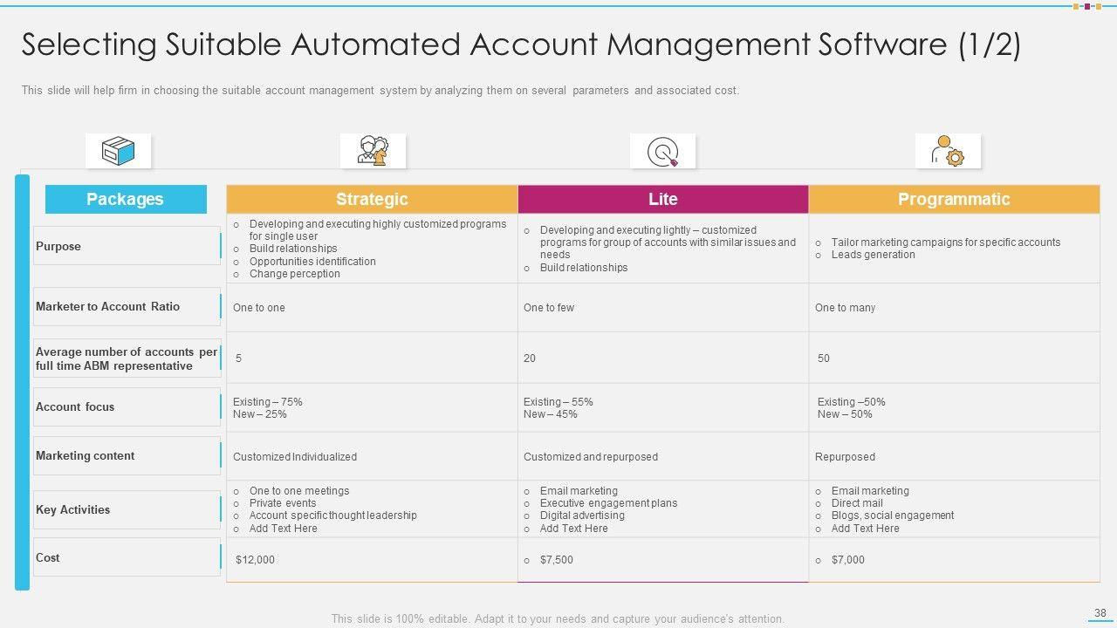Viewport: 1117px width, 628px height.
Task: Select the Strategic column header
Action: pyautogui.click(x=372, y=199)
